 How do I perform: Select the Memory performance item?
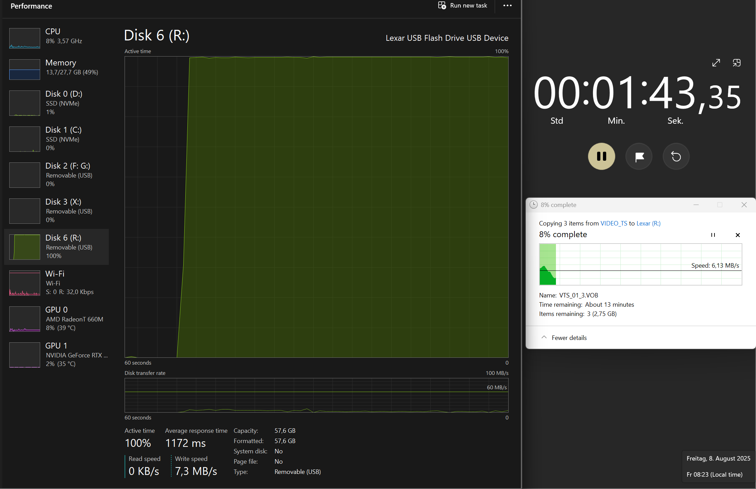pos(57,68)
